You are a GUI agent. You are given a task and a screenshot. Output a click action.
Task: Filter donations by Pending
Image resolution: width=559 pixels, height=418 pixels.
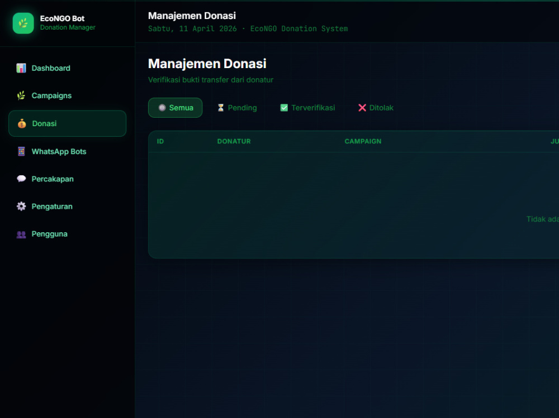[237, 108]
